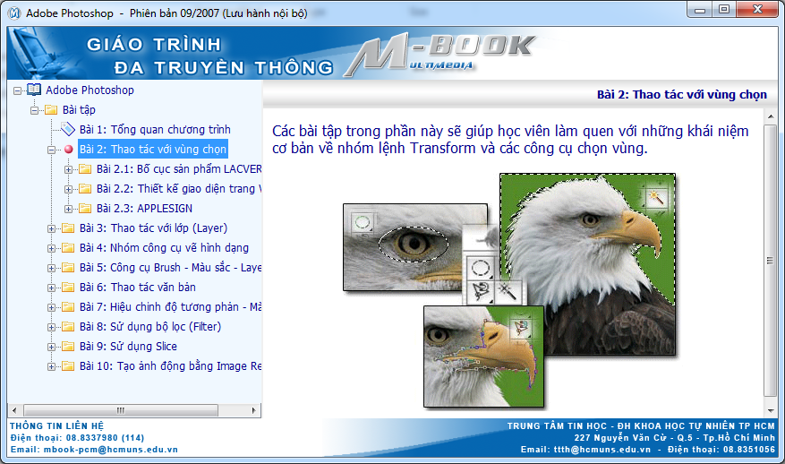
Task: Click the folder icon of Bài 4
Action: pyautogui.click(x=68, y=247)
